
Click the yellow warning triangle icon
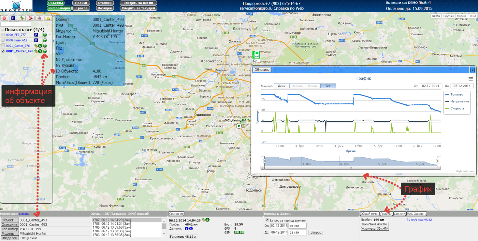[47, 18]
